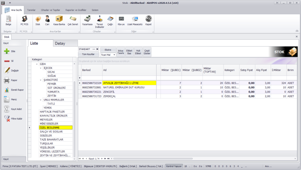
Task: Collapse the ŞARKÜTERİ tree branch
Action: 41,80
